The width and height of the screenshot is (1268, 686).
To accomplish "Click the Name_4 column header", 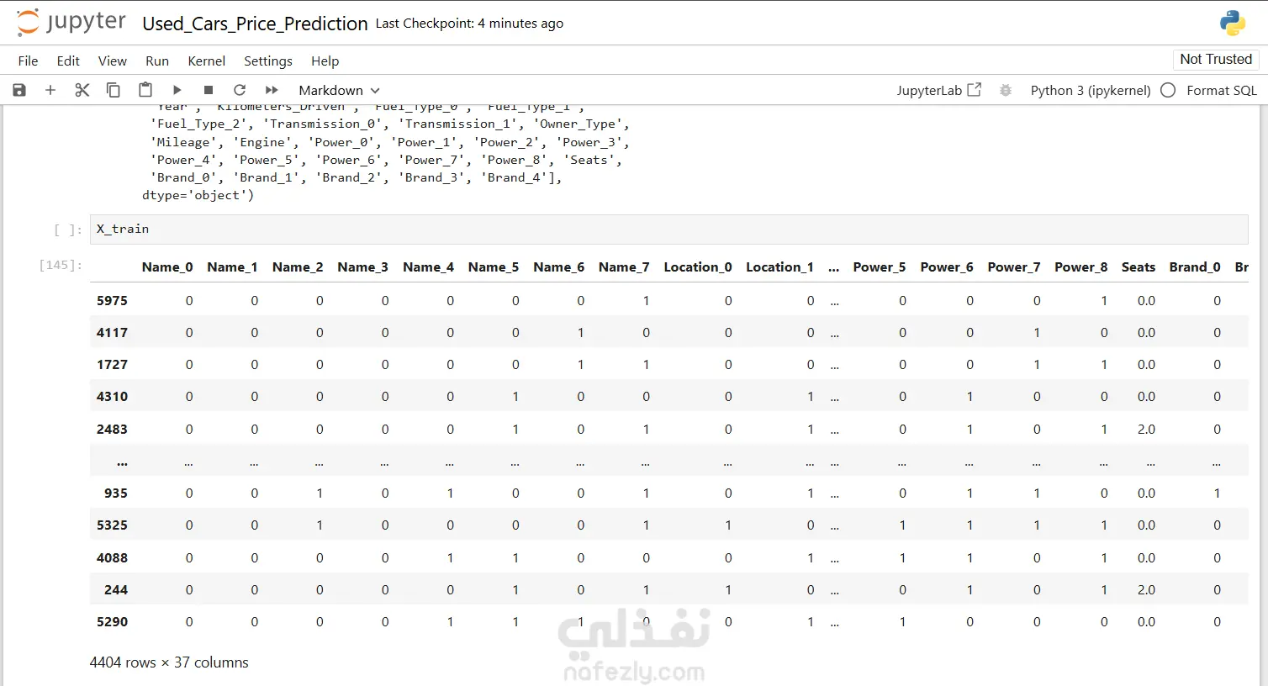I will click(x=428, y=266).
